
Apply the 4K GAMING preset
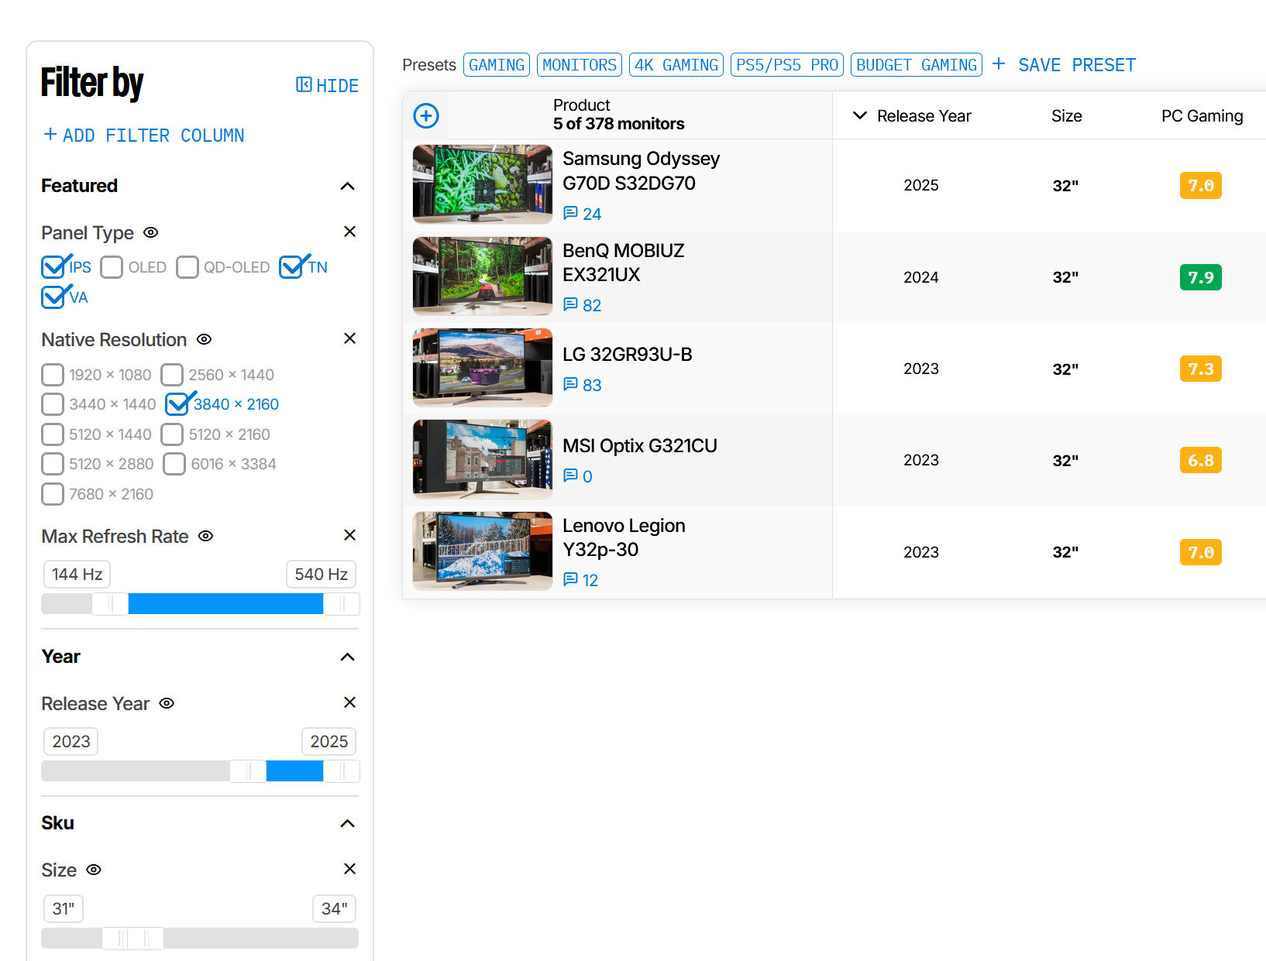pyautogui.click(x=676, y=65)
